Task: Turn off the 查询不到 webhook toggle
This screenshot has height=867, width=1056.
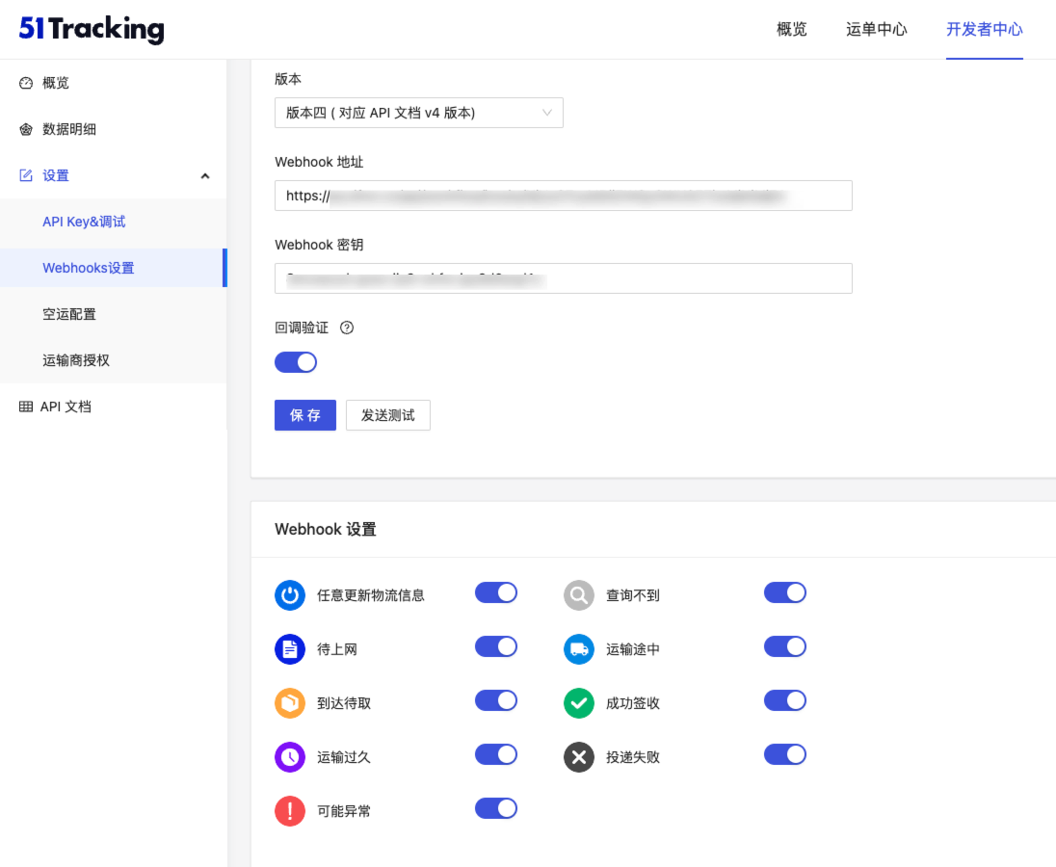Action: (785, 592)
